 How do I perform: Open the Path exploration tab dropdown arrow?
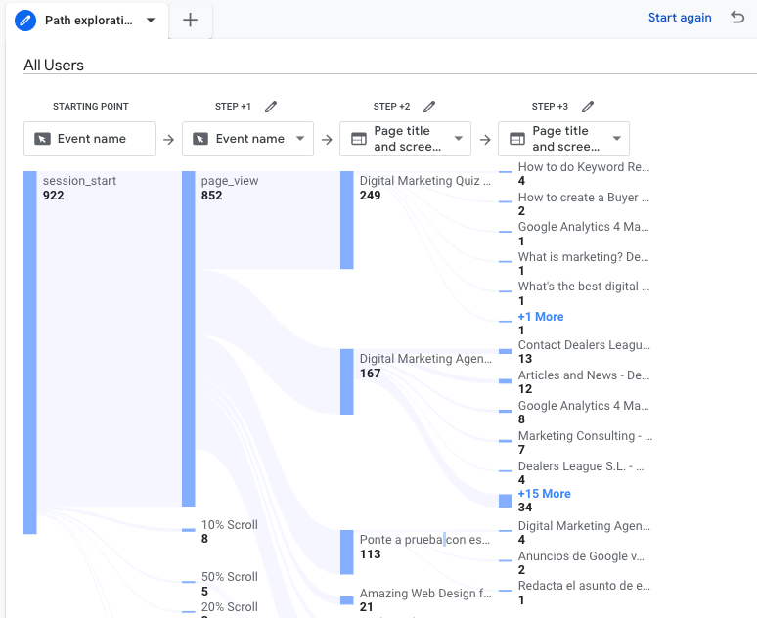[x=151, y=21]
